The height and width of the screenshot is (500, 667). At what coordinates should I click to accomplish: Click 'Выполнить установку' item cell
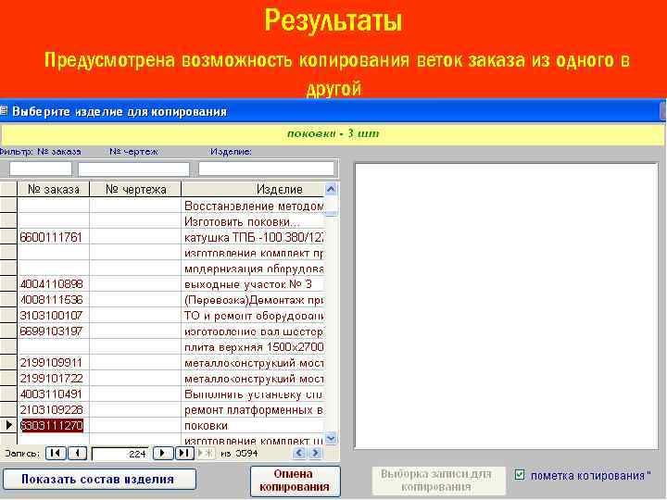point(253,394)
